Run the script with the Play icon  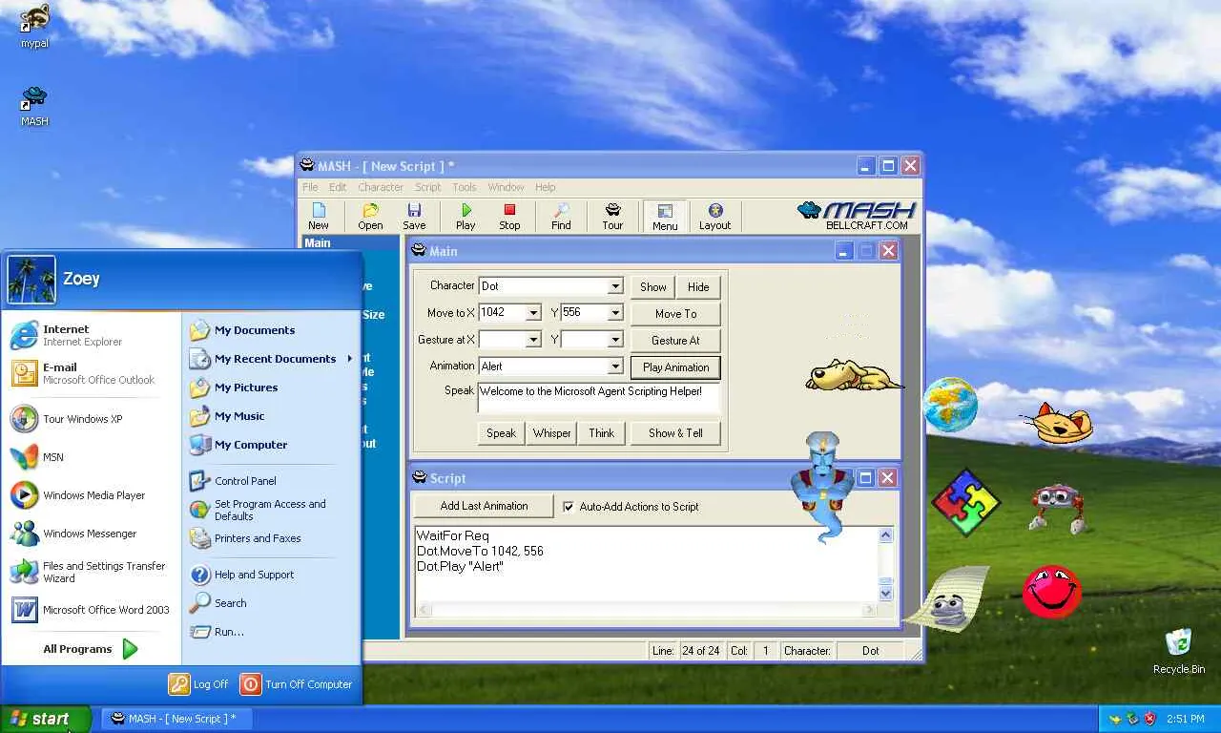pyautogui.click(x=466, y=217)
